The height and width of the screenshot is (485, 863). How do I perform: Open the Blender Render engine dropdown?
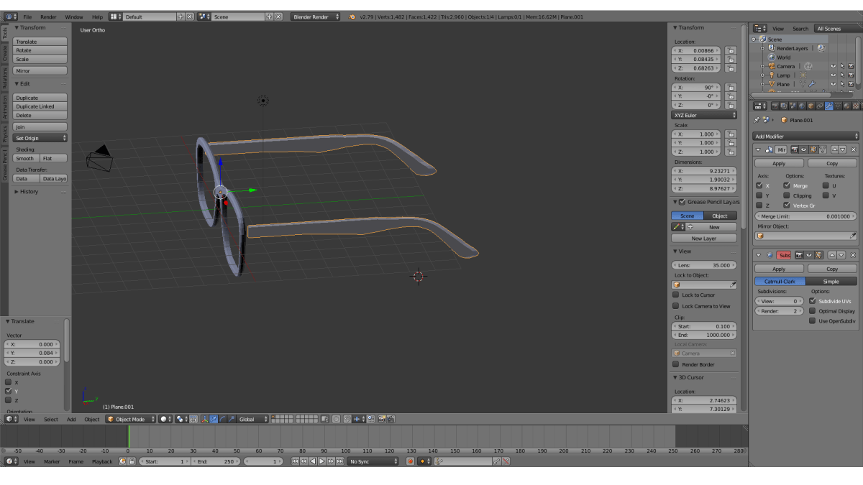click(x=316, y=17)
